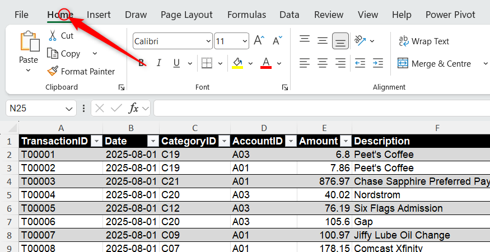The height and width of the screenshot is (252, 490).
Task: Select column E header
Action: pos(324,128)
